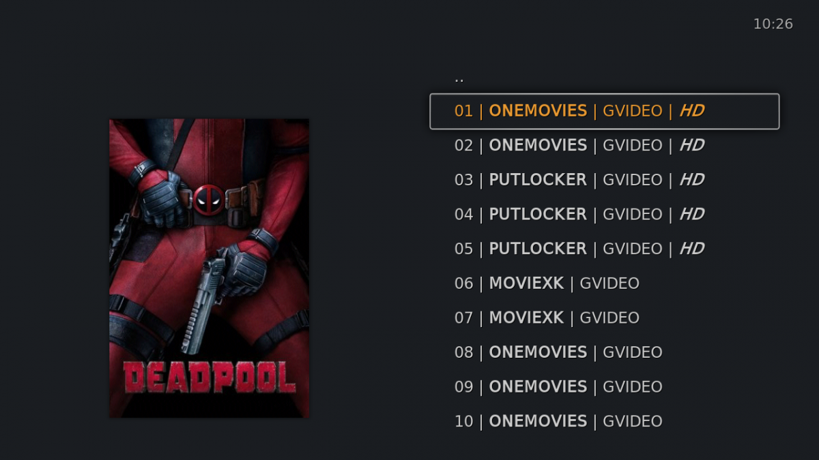Image resolution: width=819 pixels, height=460 pixels.
Task: Open source 07 MOVIEXK GVIDEO
Action: coord(604,318)
